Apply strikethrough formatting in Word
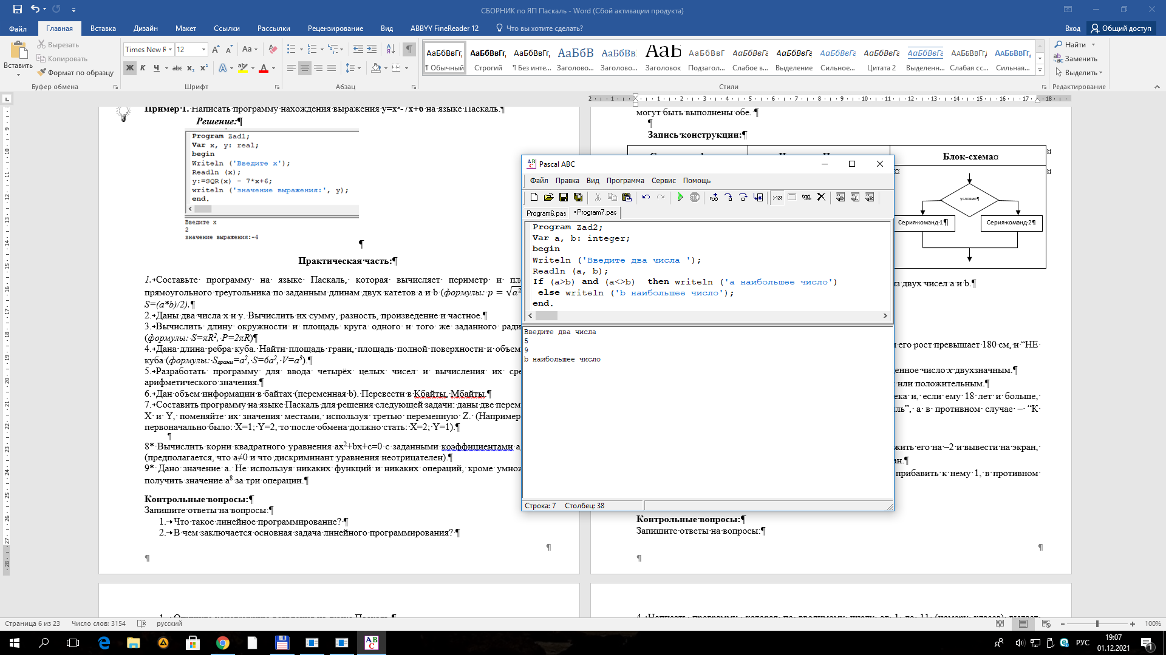 point(177,68)
